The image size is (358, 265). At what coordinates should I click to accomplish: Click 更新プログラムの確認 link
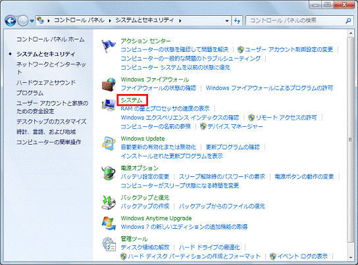point(233,147)
